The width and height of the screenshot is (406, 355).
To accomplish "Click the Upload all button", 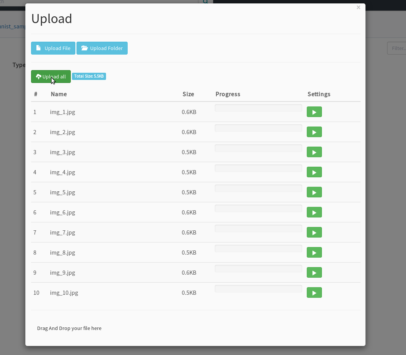I will pyautogui.click(x=51, y=77).
